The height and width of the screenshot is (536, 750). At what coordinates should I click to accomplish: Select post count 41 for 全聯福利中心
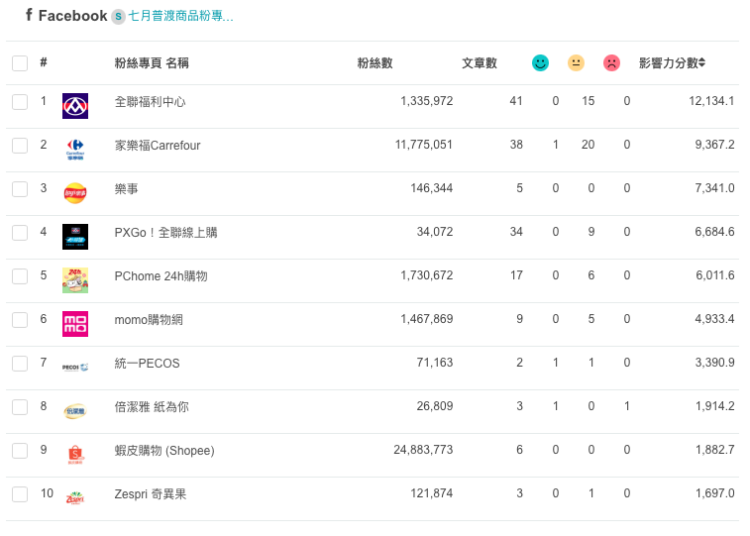point(516,101)
